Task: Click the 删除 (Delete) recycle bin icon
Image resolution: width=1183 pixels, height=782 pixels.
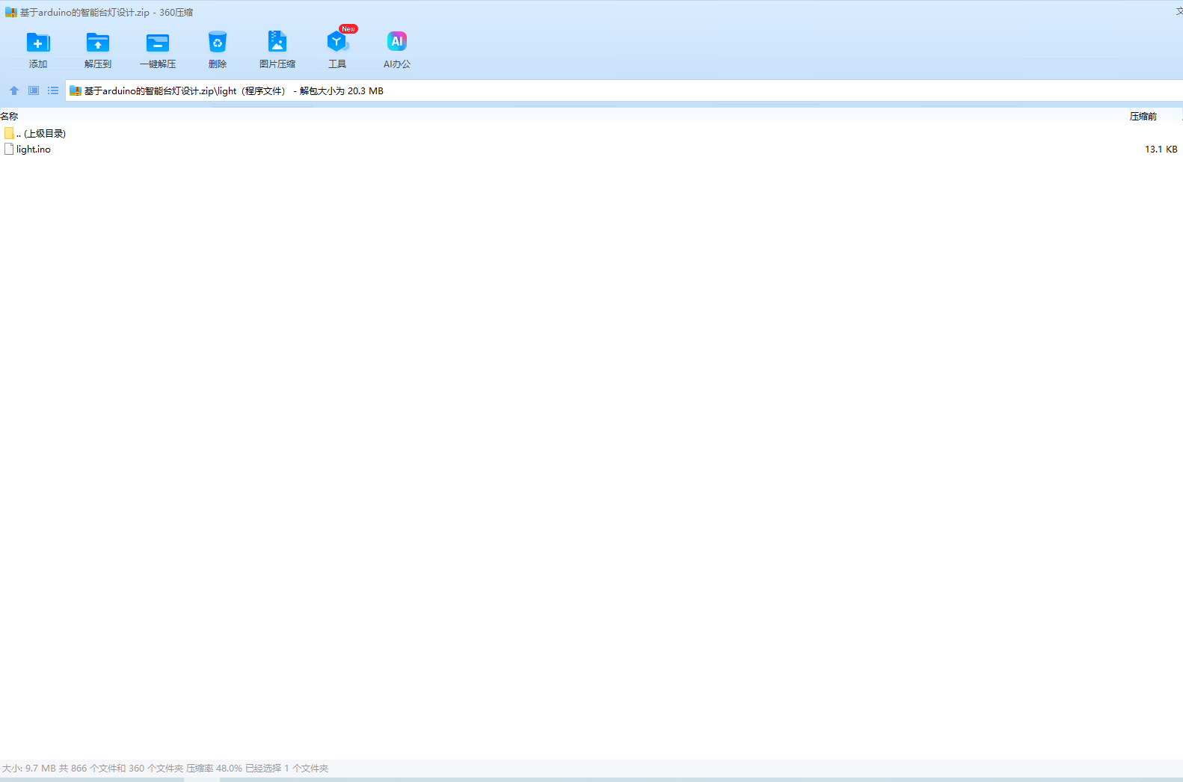Action: tap(218, 43)
